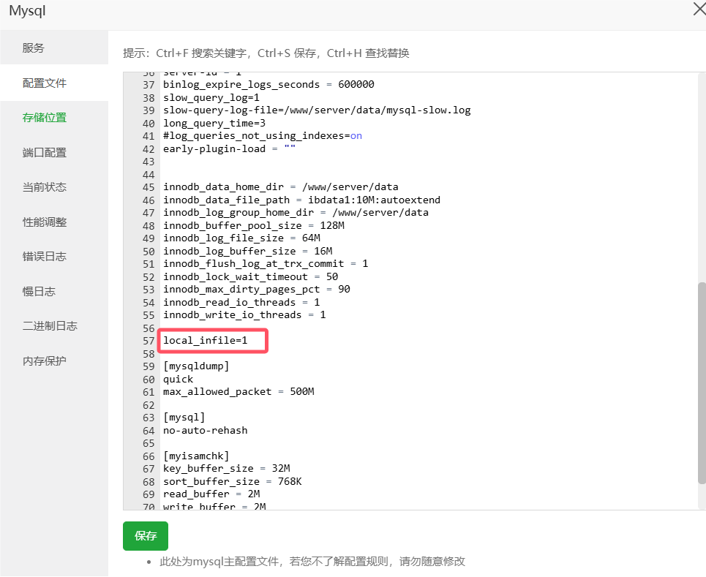The height and width of the screenshot is (577, 706).
Task: View the 错误日志 tab
Action: (45, 257)
